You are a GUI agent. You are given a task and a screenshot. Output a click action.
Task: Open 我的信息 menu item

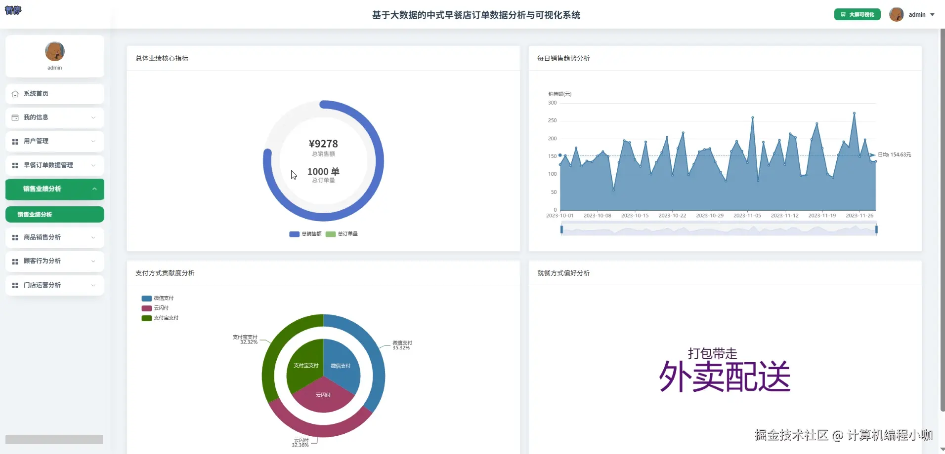pos(55,117)
